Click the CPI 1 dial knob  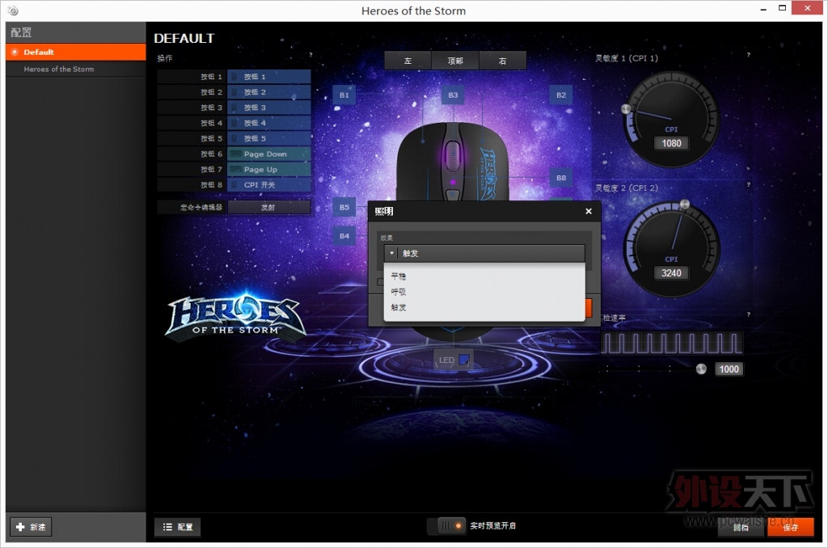pyautogui.click(x=626, y=109)
